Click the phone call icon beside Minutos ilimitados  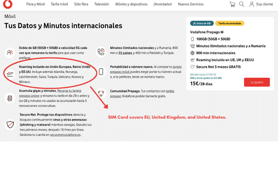101,52
